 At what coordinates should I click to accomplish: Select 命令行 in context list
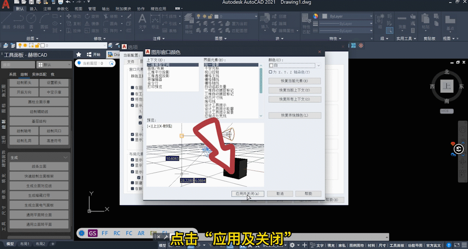[x=153, y=83]
